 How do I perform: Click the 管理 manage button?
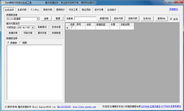58,18
